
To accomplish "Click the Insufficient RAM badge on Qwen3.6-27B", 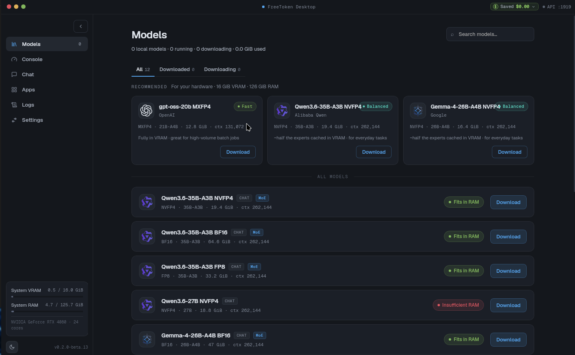I will (458, 305).
